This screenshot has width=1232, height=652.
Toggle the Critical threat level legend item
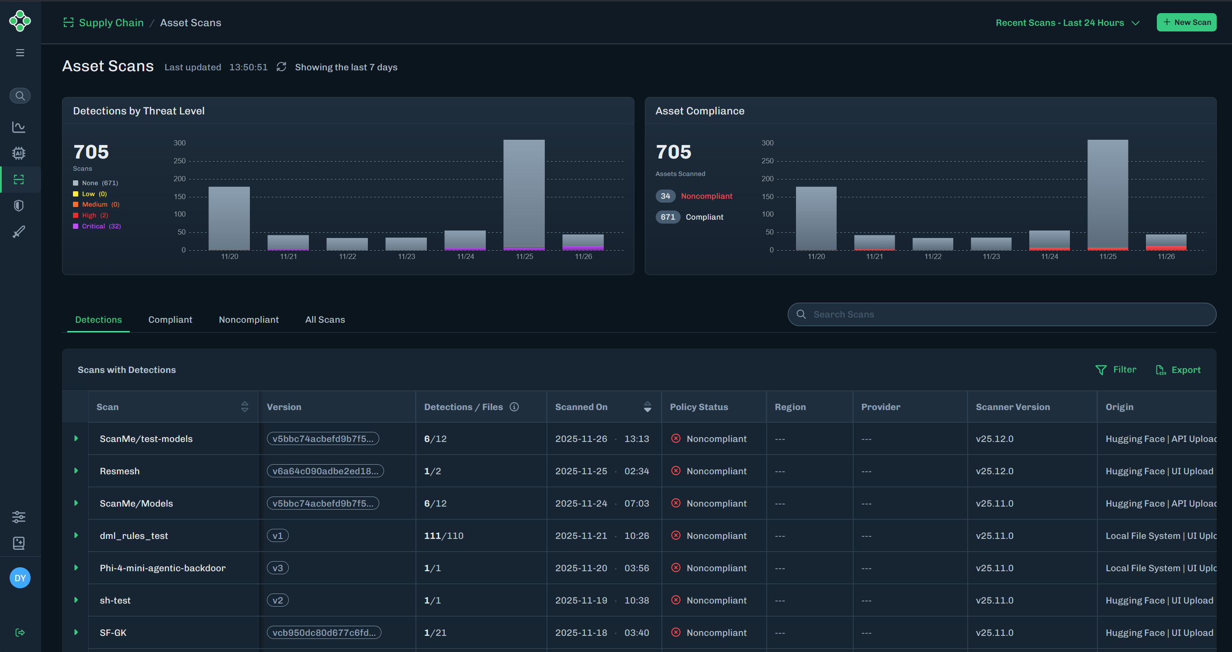(x=97, y=226)
